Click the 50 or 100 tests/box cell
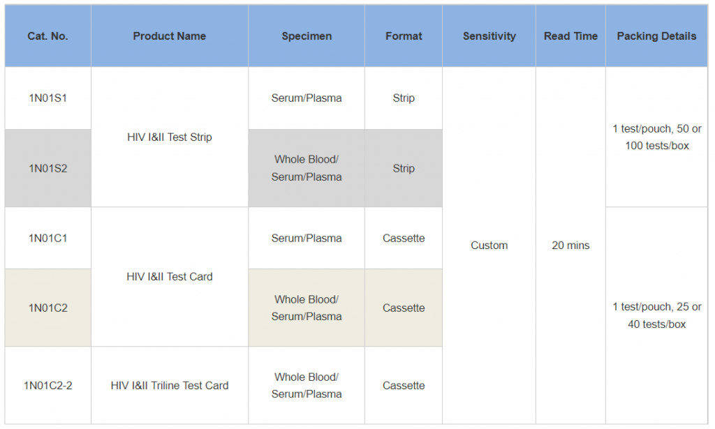The image size is (715, 429). pyautogui.click(x=656, y=137)
